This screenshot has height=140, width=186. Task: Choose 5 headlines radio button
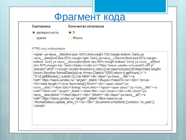click(x=70, y=32)
